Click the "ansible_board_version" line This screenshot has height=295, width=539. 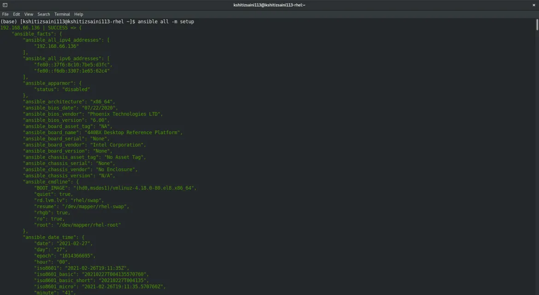coord(67,151)
